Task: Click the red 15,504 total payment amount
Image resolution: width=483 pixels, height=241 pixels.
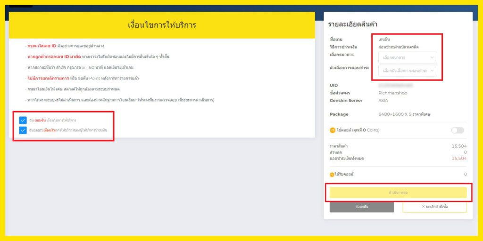Action: click(458, 159)
